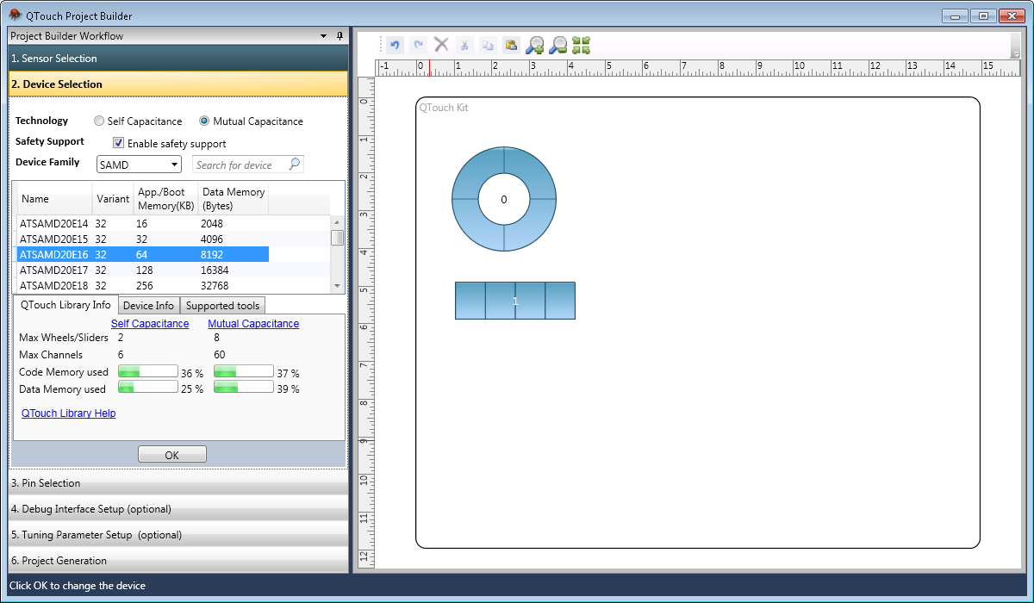Sort devices by Name column header
This screenshot has width=1034, height=603.
[x=55, y=199]
